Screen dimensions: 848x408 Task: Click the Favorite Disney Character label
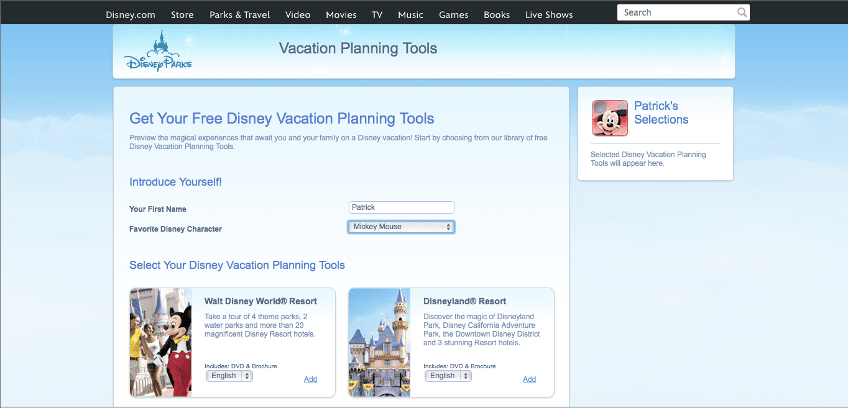(x=175, y=229)
